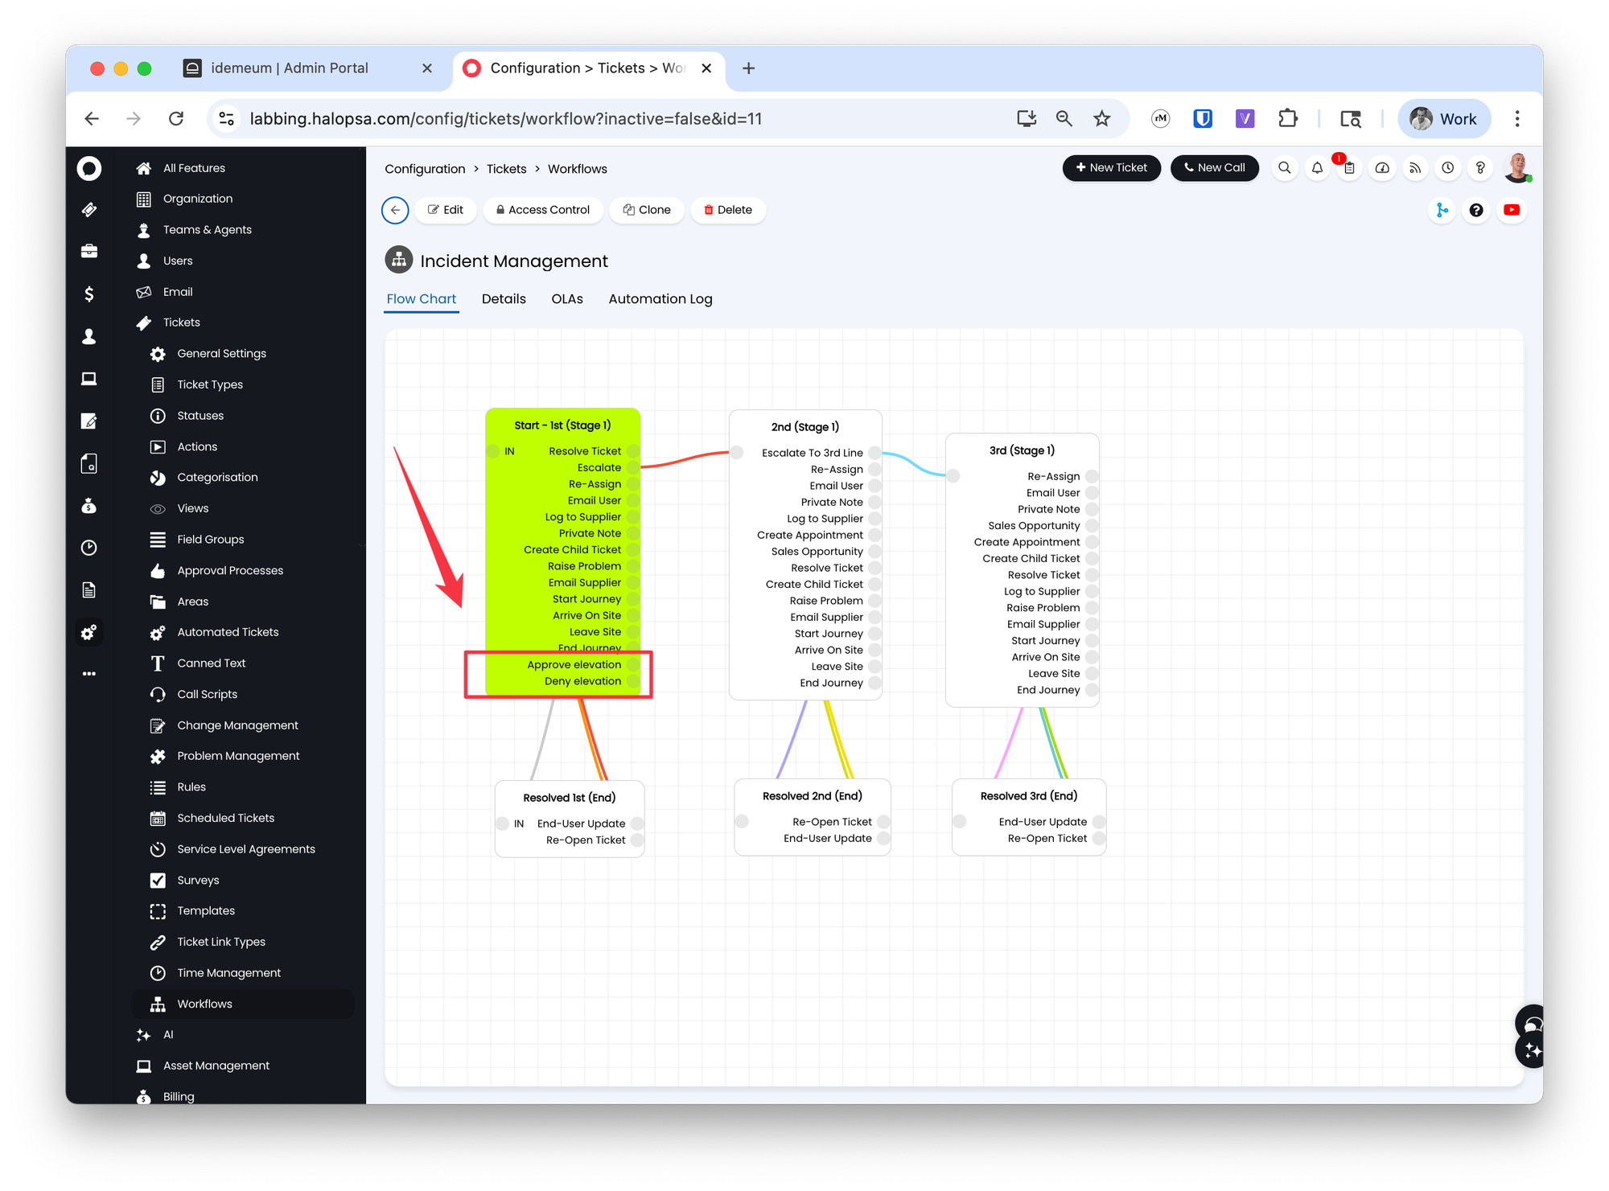Open the chat bubble widget icon
Viewport: 1609px width, 1191px height.
pyautogui.click(x=1532, y=1023)
